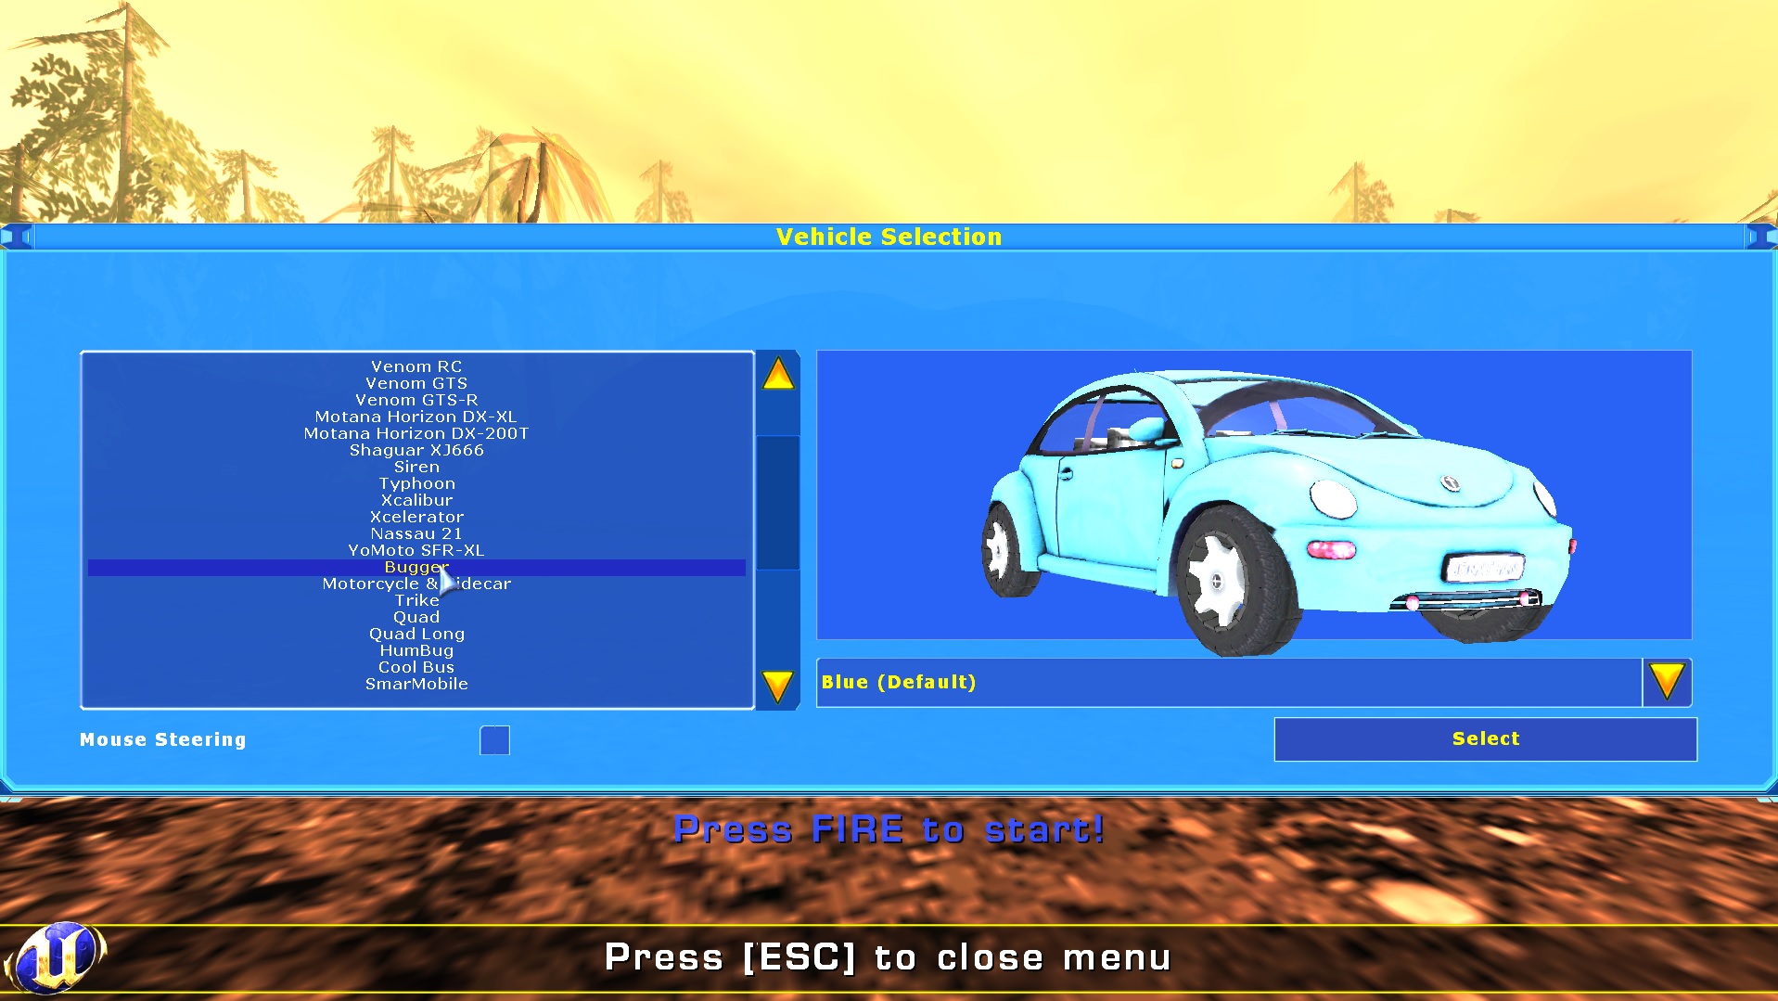The height and width of the screenshot is (1001, 1778).
Task: Open the vehicle color dropdown arrow
Action: (x=1667, y=682)
